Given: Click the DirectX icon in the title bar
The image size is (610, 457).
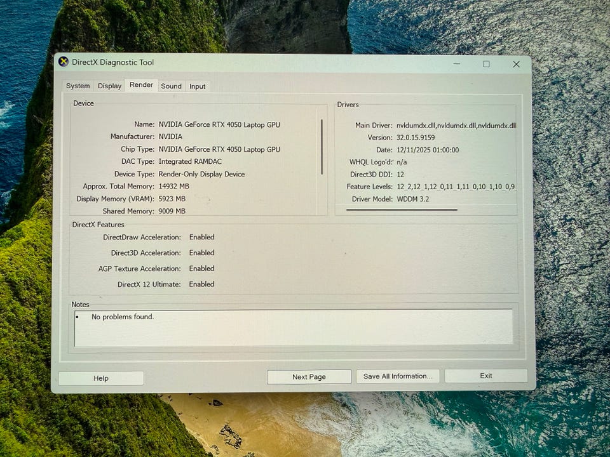Looking at the screenshot, I should pos(64,62).
